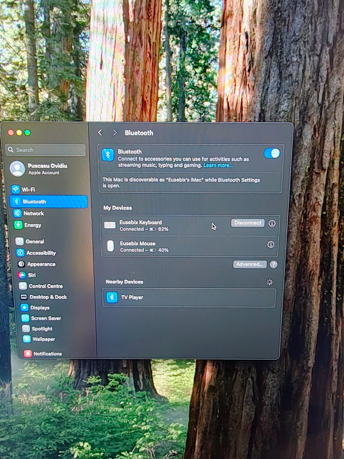Click the Eusebix Mouse device icon
The image size is (344, 459).
(x=110, y=246)
